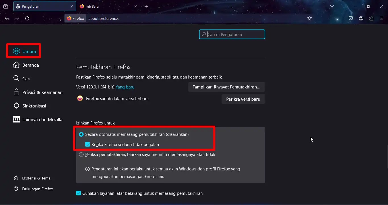Go back using the back arrow
The image size is (388, 205).
[7, 18]
